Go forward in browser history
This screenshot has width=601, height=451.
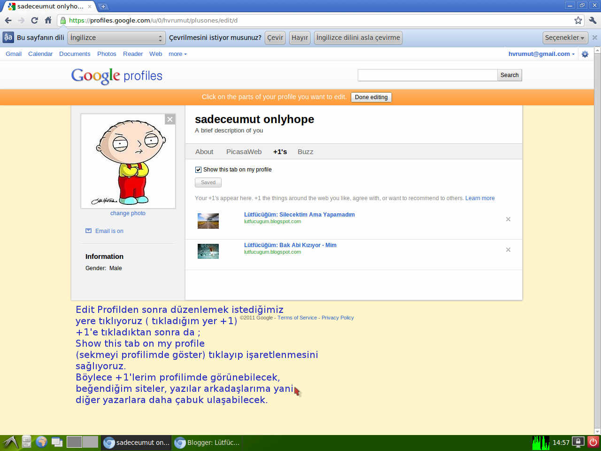click(21, 20)
